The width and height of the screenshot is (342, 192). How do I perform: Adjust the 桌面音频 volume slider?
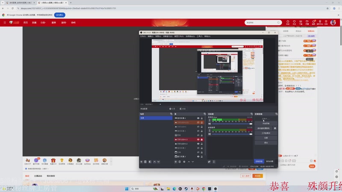[232, 134]
